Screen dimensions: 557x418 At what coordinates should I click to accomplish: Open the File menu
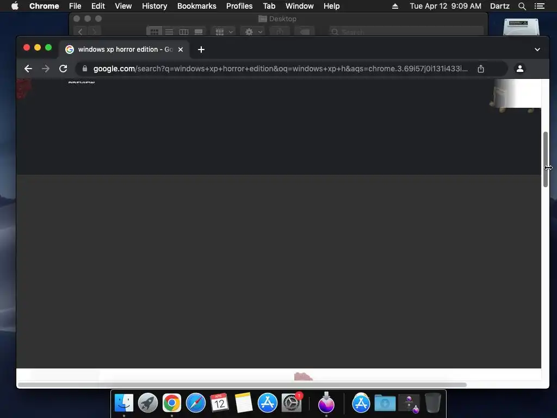(75, 6)
